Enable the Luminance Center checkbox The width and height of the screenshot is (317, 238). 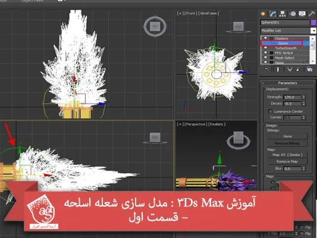point(270,111)
